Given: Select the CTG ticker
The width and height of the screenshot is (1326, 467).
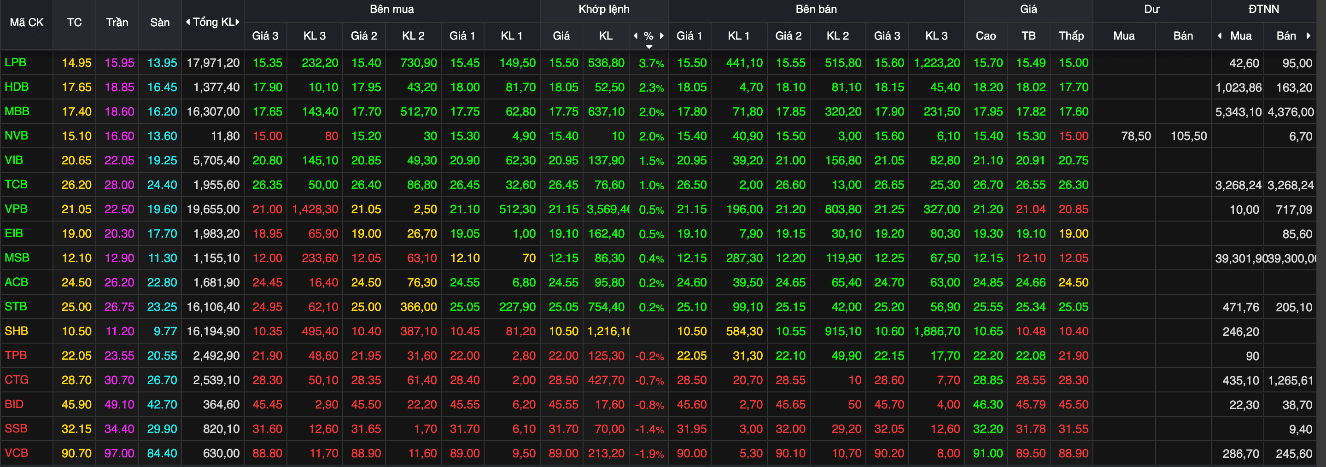Looking at the screenshot, I should 17,379.
